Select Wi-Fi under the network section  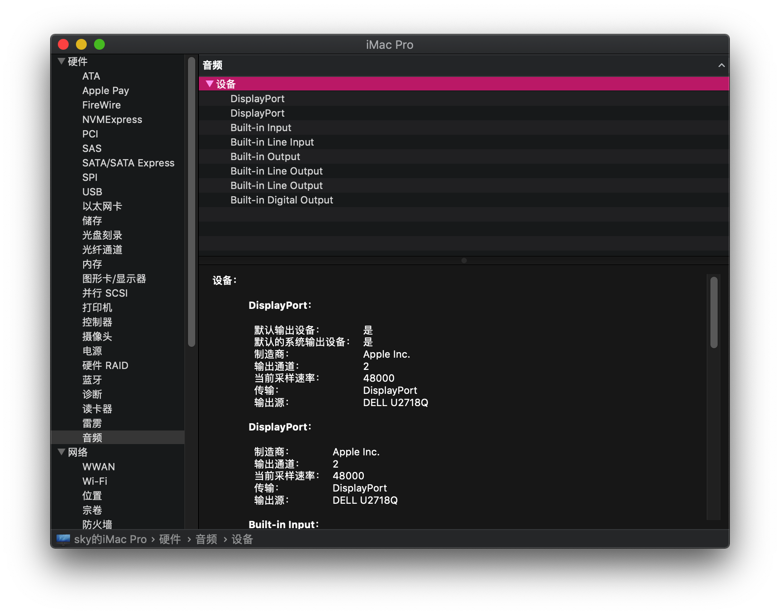[x=95, y=481]
